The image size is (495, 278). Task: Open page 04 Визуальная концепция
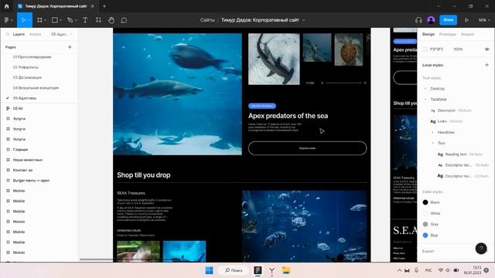tap(36, 87)
